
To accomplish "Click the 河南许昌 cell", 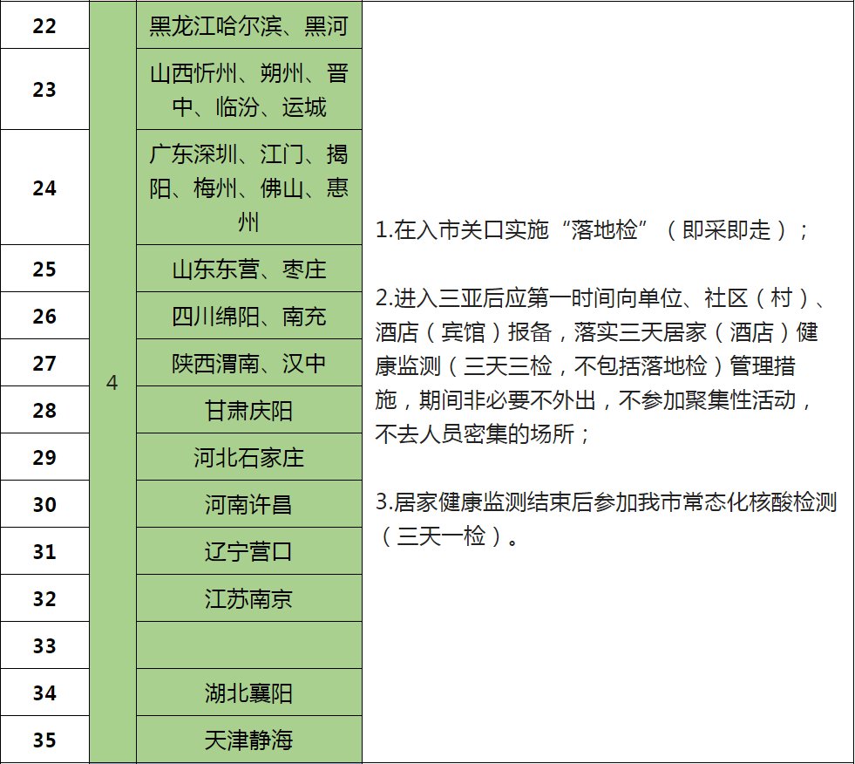I will (248, 504).
